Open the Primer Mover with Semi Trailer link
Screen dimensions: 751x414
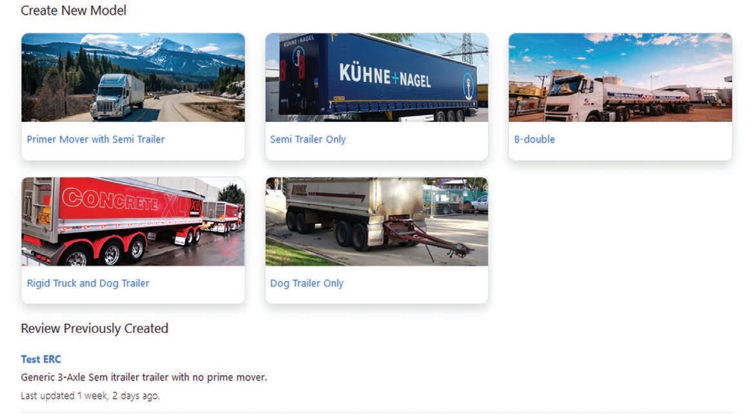tap(96, 139)
